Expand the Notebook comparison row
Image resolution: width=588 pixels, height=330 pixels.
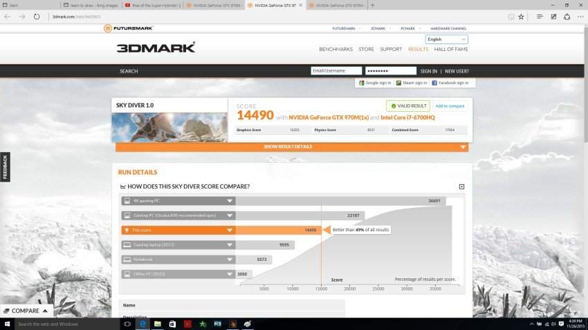coord(229,260)
